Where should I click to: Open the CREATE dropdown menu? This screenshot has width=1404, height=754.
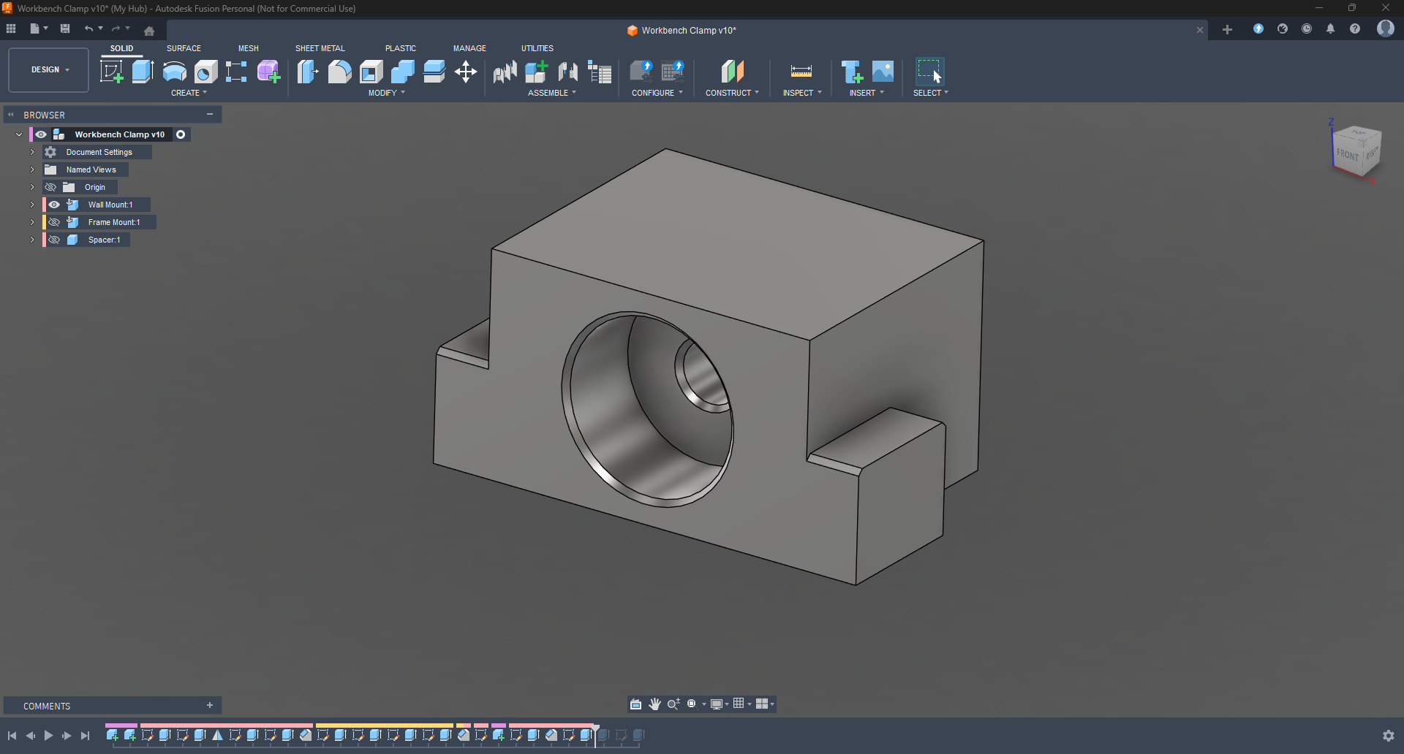[x=189, y=93]
